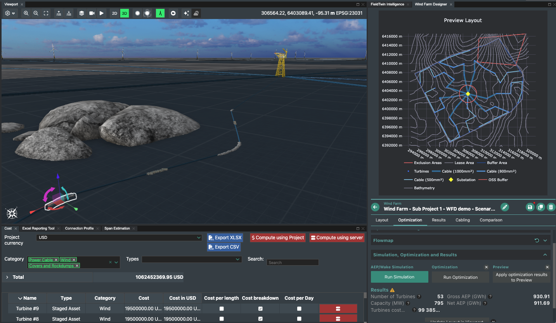
Task: Uncheck Cost breakdown for Turbine #9
Action: 260,309
